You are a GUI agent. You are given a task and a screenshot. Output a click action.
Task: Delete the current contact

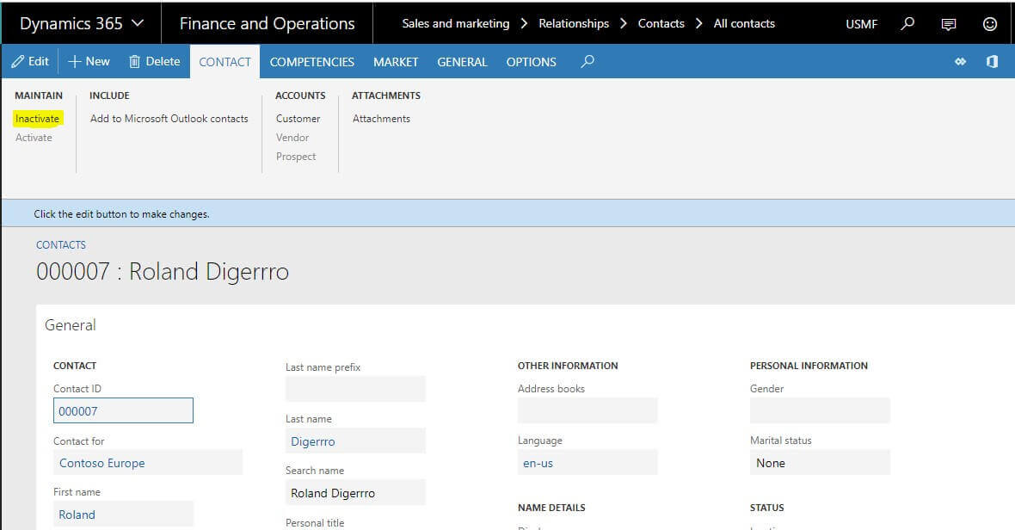coord(154,61)
